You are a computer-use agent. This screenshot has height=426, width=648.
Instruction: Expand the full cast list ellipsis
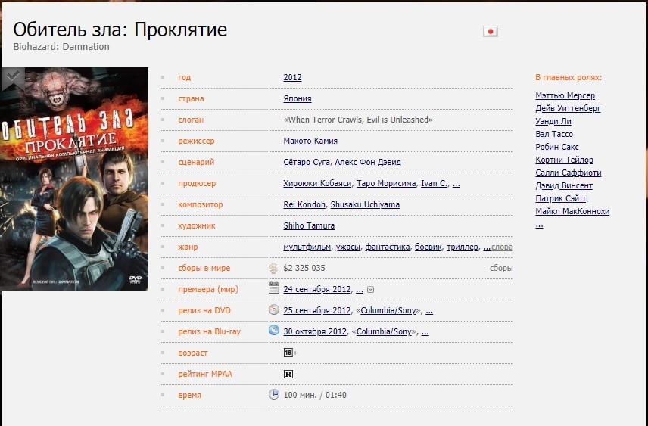538,225
